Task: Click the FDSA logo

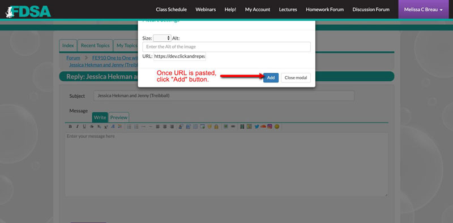Action: 28,11
